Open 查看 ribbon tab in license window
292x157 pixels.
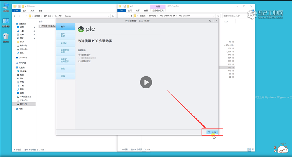(x=40, y=11)
